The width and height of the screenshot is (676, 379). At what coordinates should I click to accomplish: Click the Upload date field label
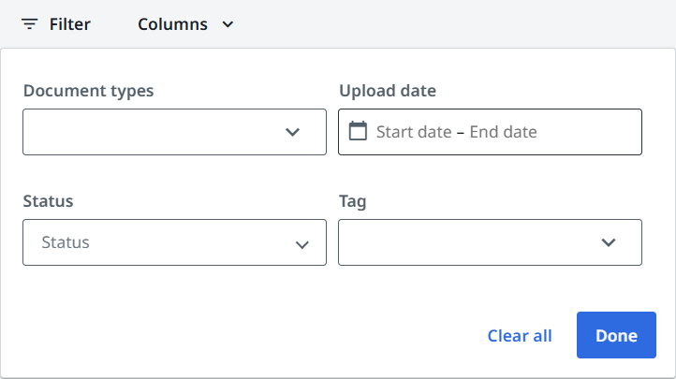tap(388, 91)
